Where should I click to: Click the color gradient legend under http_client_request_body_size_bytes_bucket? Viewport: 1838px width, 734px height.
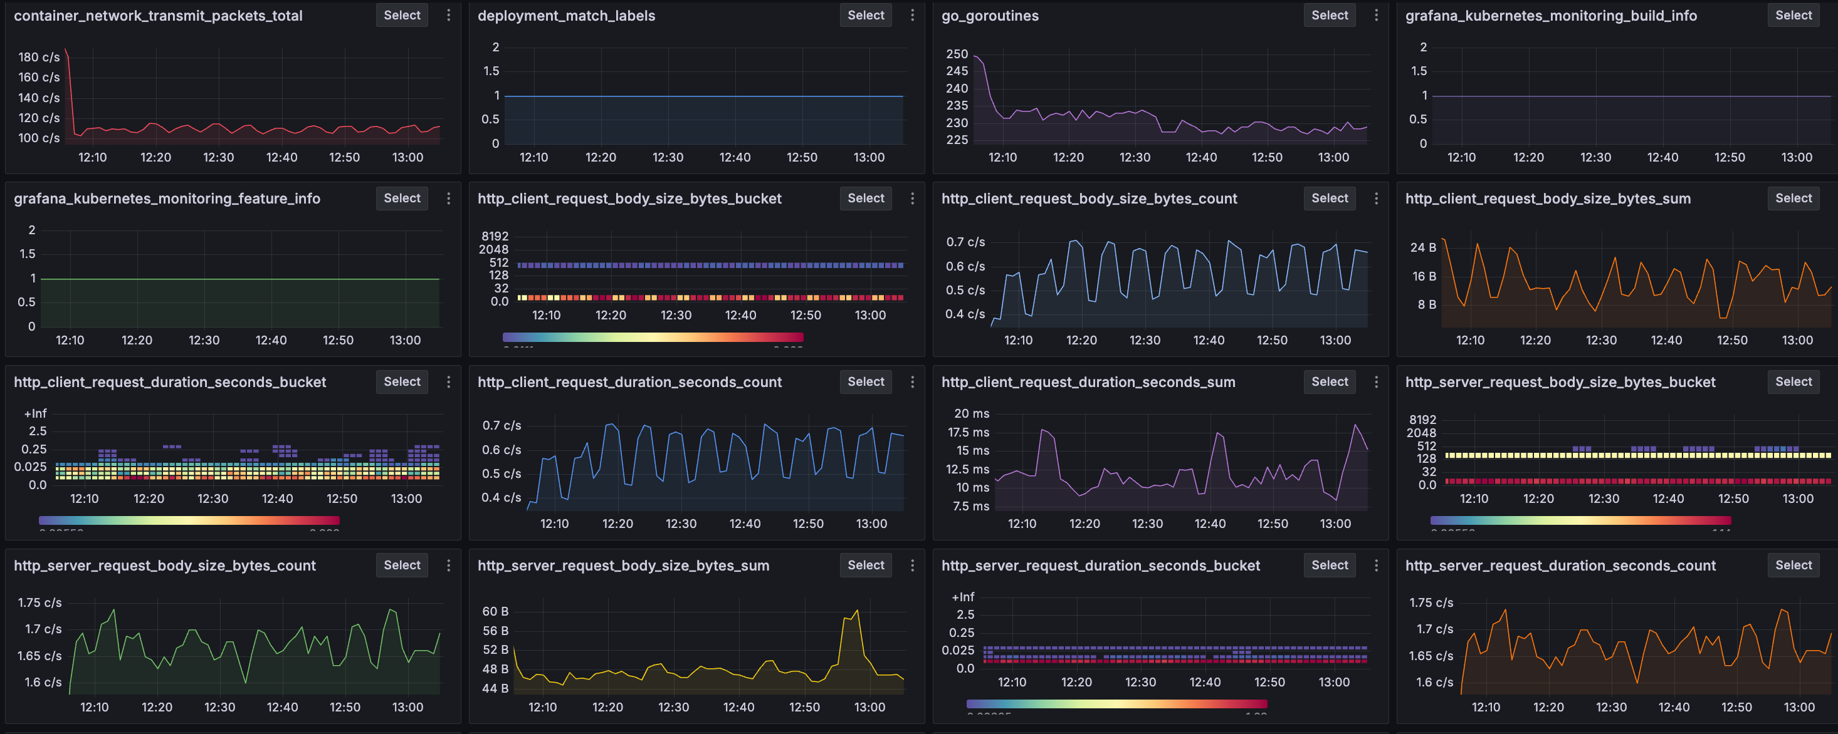click(x=653, y=337)
